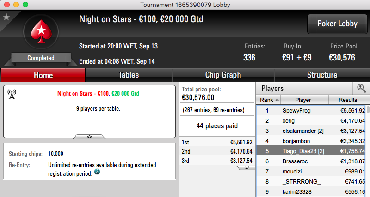The width and height of the screenshot is (370, 197).
Task: Click the players list scrollbar
Action: (x=368, y=150)
